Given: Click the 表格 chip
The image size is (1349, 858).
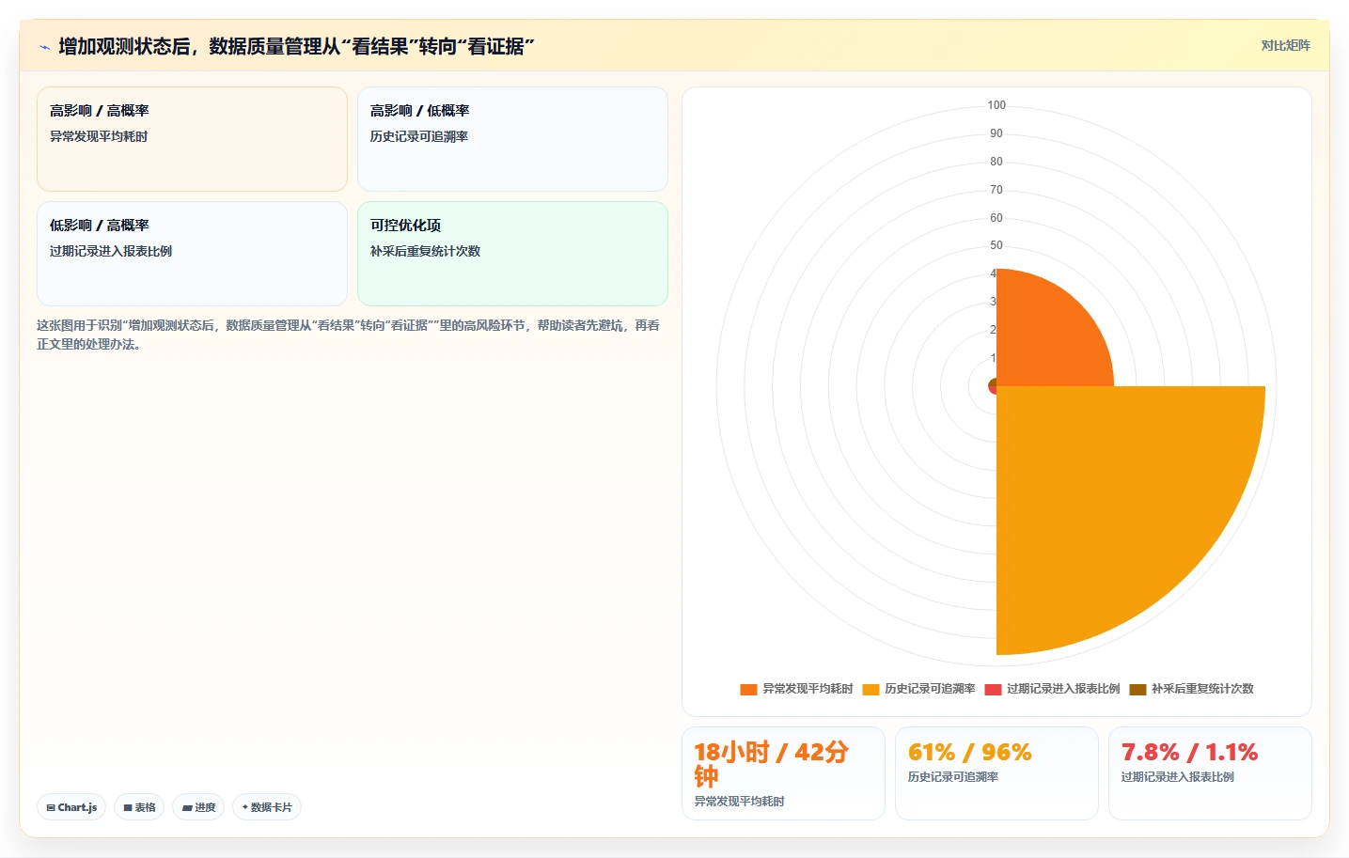Looking at the screenshot, I should (139, 807).
